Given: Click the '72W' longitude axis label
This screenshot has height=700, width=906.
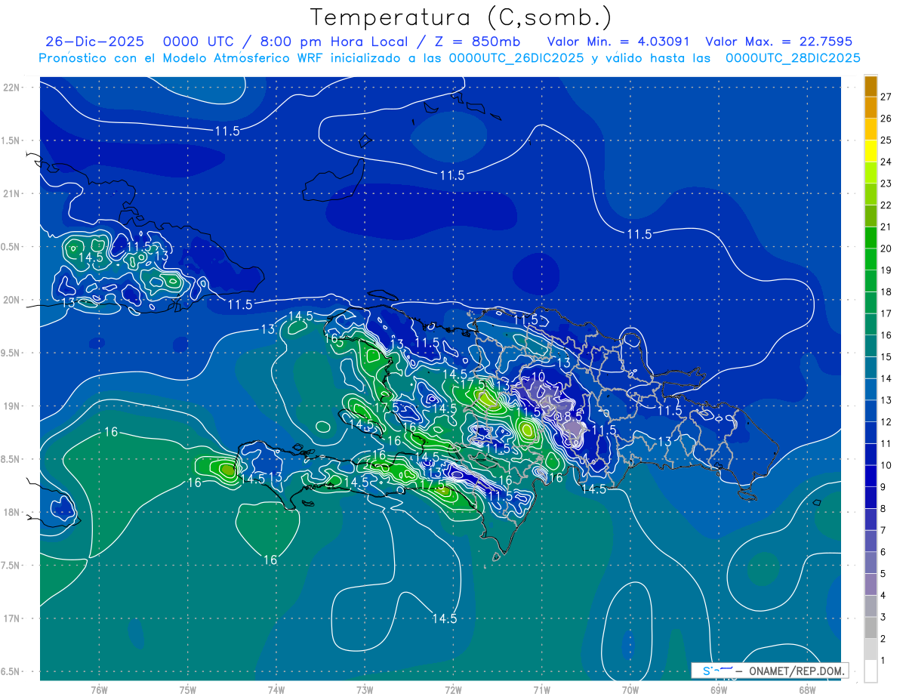Looking at the screenshot, I should (x=453, y=689).
